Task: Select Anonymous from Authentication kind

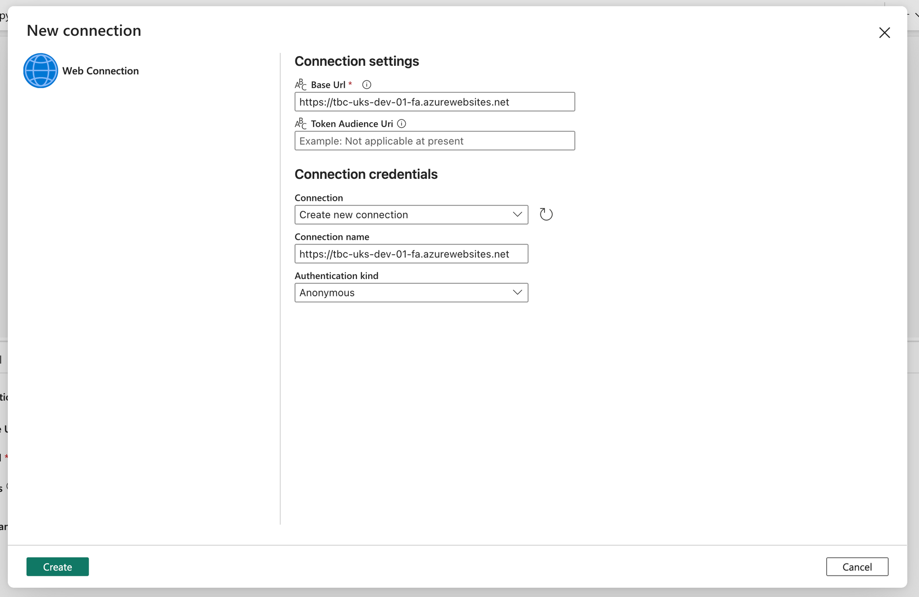Action: click(411, 292)
